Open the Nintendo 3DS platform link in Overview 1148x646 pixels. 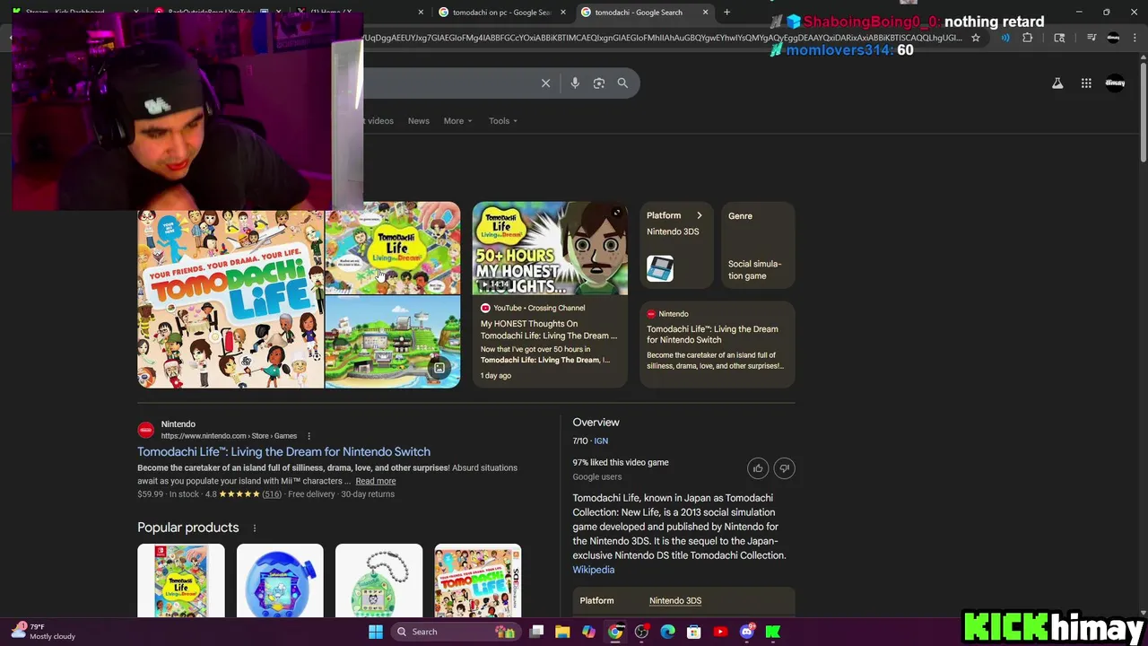point(675,600)
